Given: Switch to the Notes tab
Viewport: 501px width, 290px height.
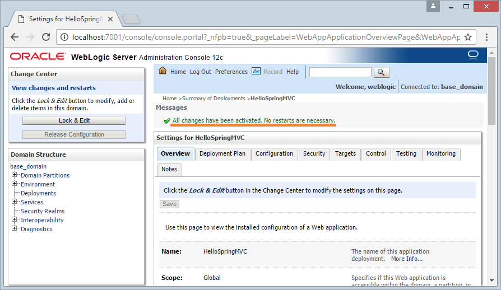Looking at the screenshot, I should pos(169,170).
